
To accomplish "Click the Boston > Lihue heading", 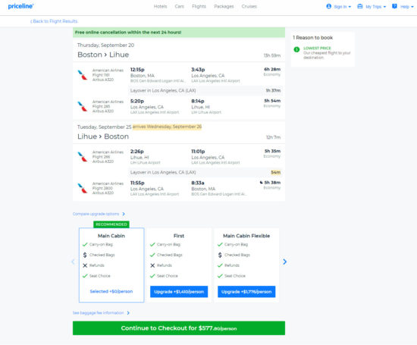I will coord(103,55).
